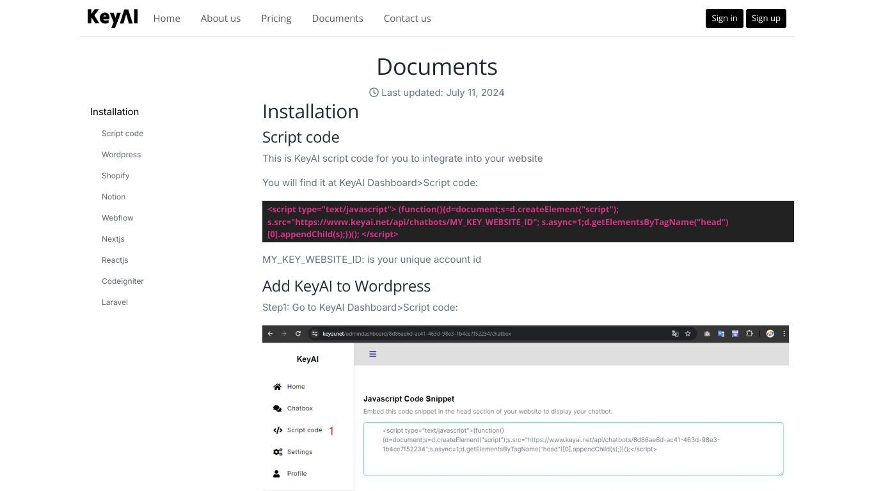Click the KeyAI title in dashboard sidebar screenshot
Image resolution: width=874 pixels, height=491 pixels.
pyautogui.click(x=308, y=359)
